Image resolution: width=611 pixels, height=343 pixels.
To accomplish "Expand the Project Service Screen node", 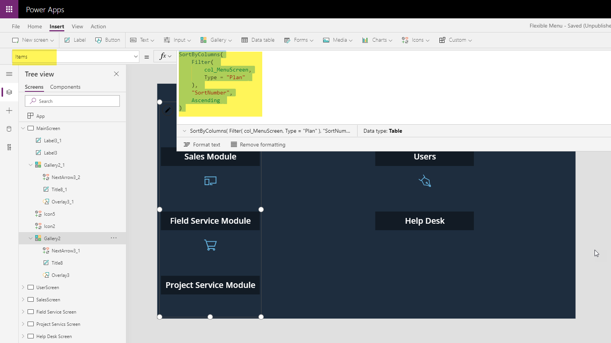I will pos(23,324).
